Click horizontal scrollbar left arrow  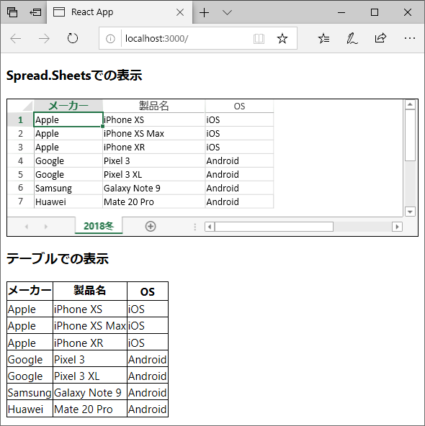[x=210, y=227]
